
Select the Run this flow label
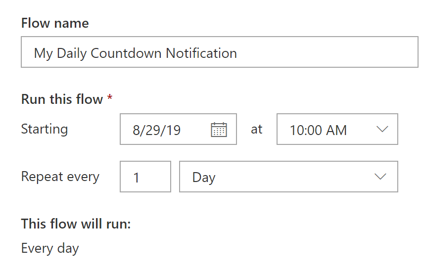pos(62,99)
